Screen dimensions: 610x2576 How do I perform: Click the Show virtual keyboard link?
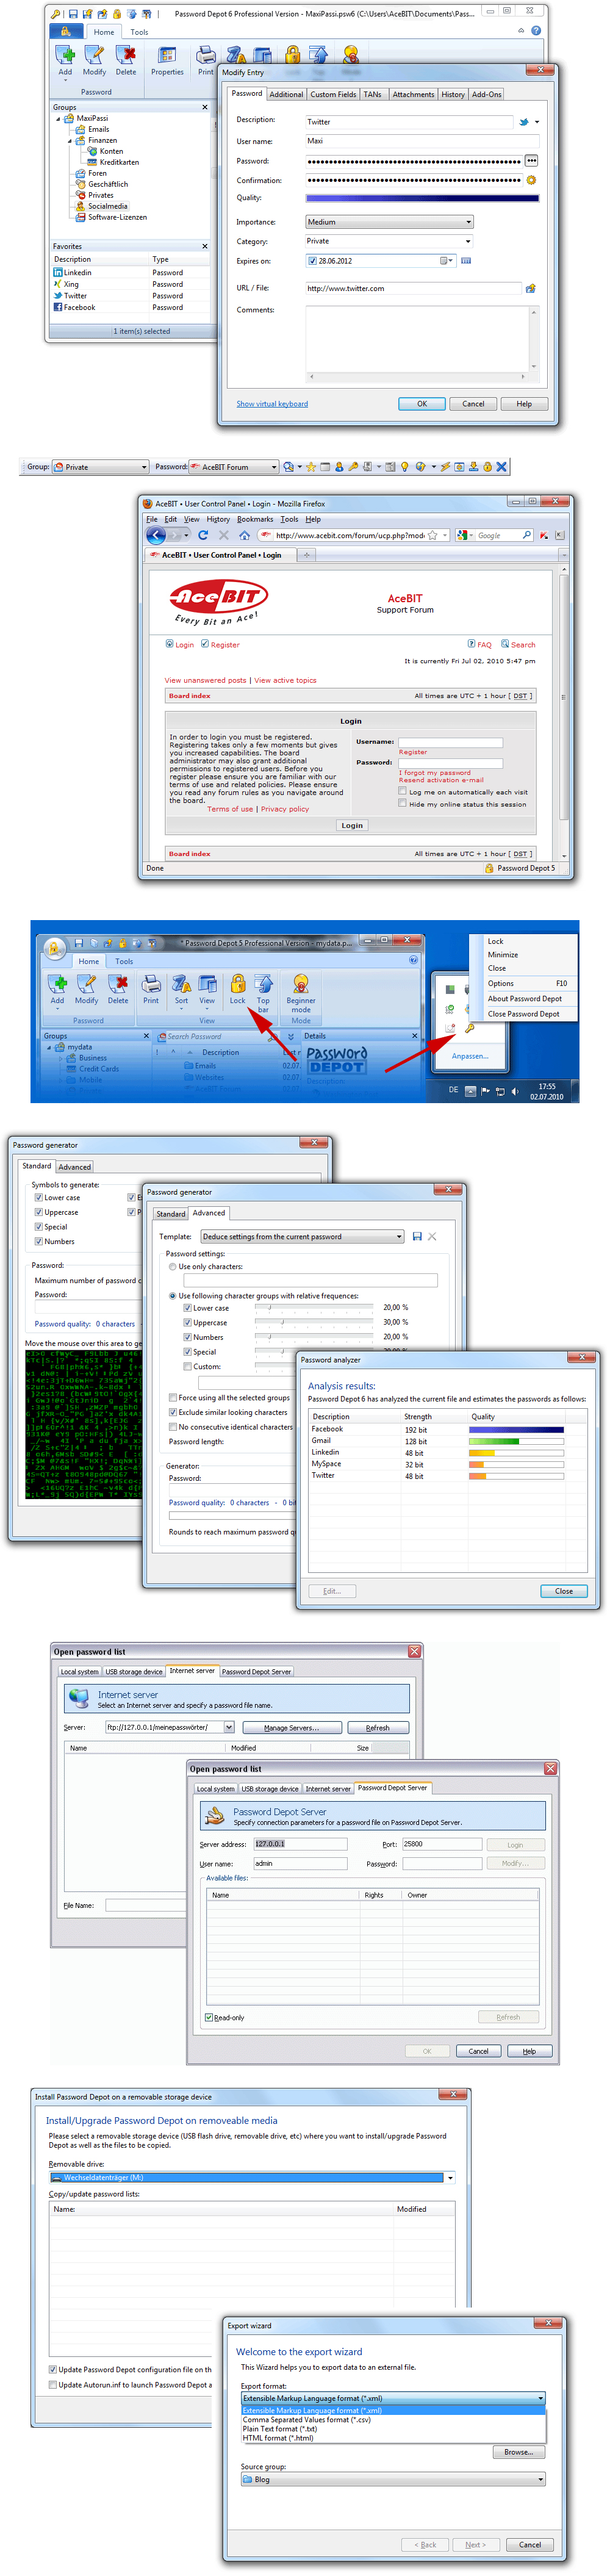click(272, 404)
